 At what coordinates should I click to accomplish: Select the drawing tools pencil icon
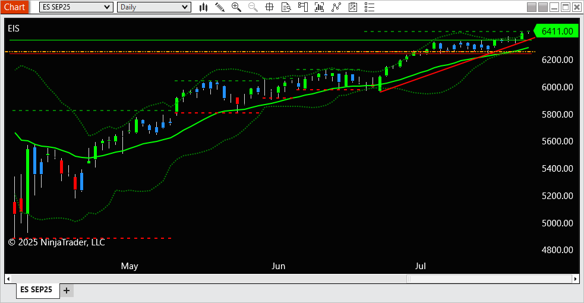(220, 7)
